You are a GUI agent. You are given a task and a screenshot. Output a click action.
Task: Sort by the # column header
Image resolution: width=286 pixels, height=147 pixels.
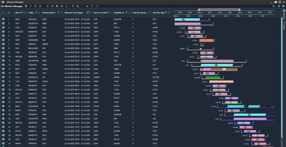pyautogui.click(x=9, y=13)
